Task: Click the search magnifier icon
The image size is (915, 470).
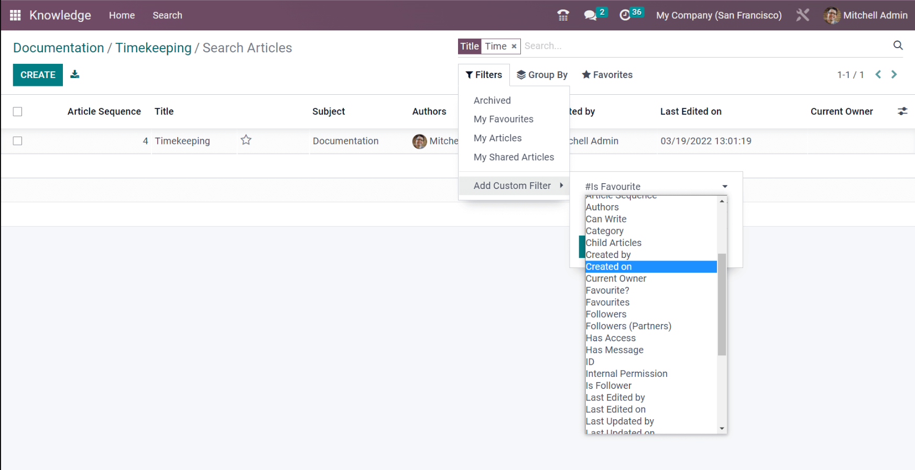Action: [898, 46]
